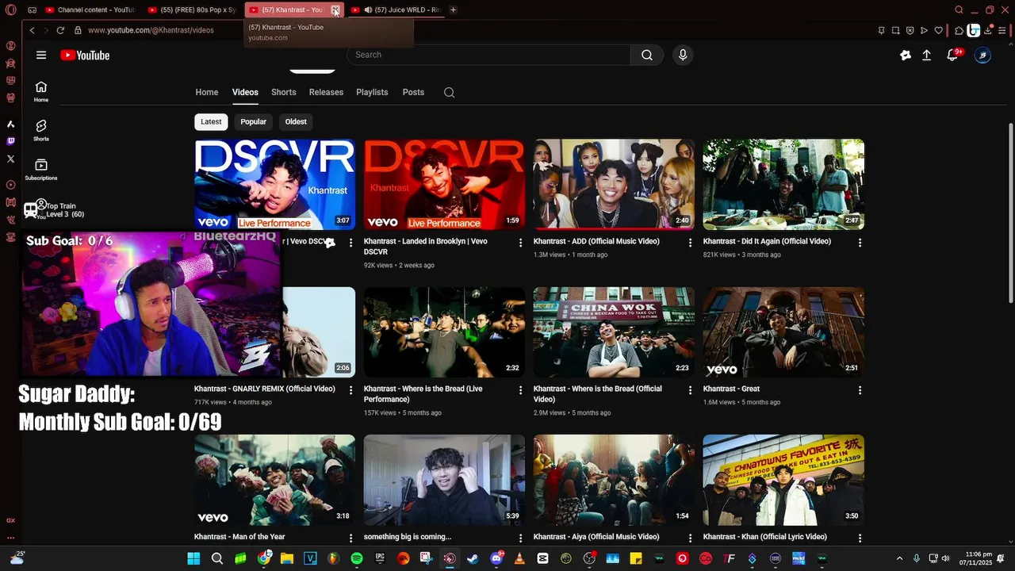This screenshot has height=571, width=1015.
Task: Switch to the channel Home tab
Action: coord(207,92)
